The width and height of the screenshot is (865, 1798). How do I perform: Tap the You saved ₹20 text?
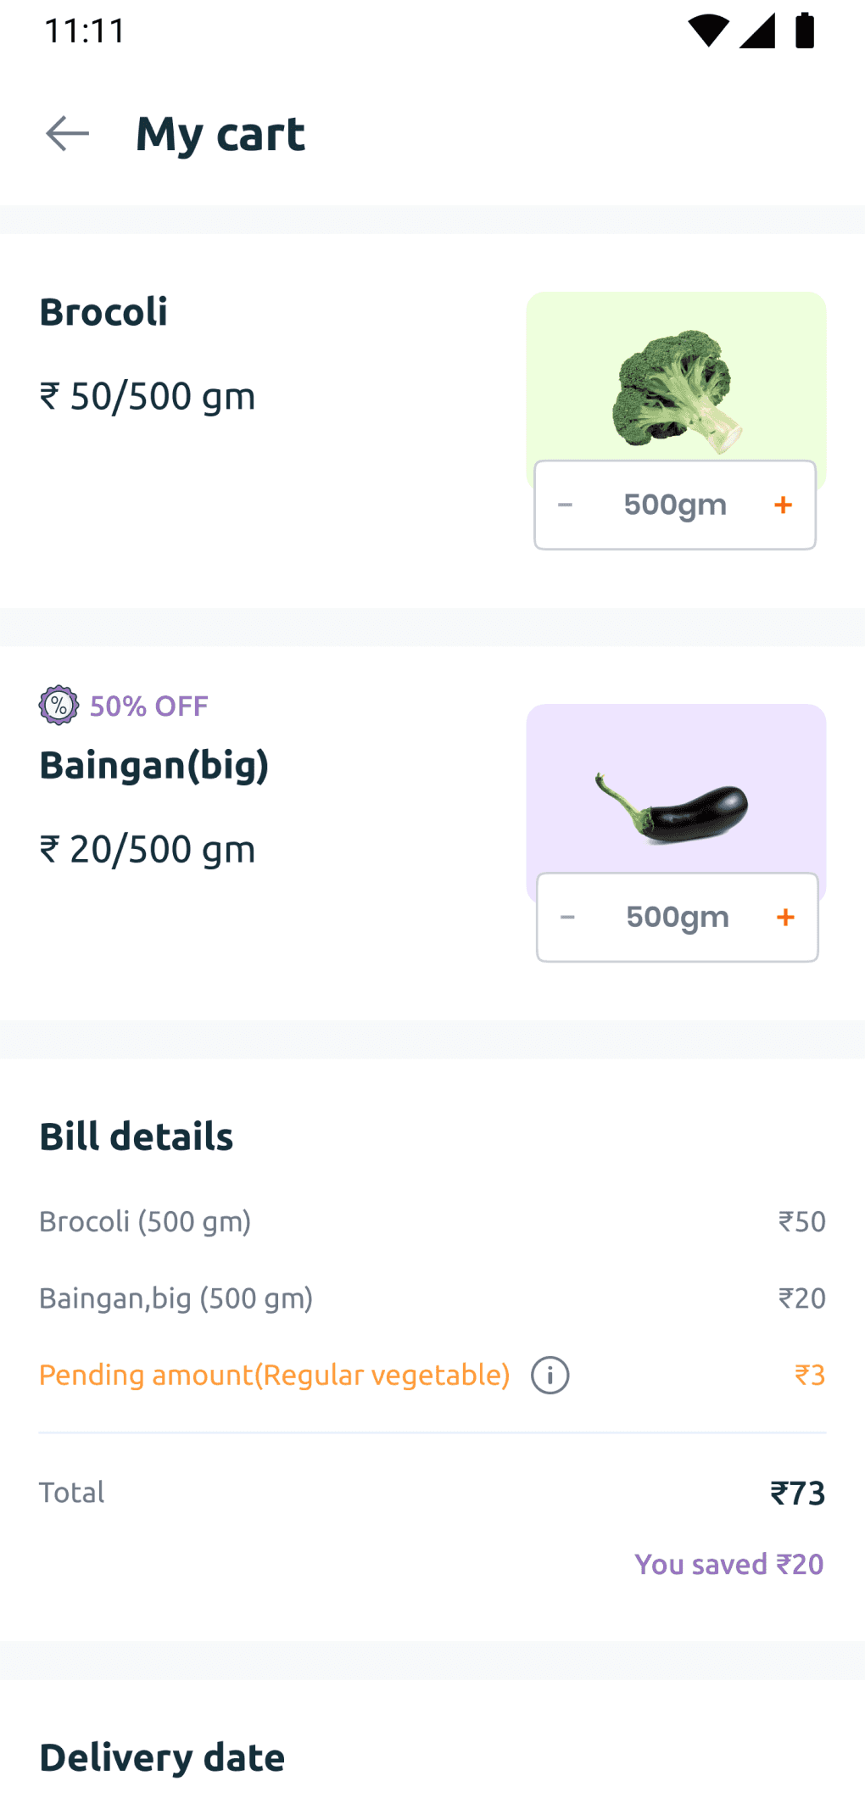click(x=729, y=1564)
